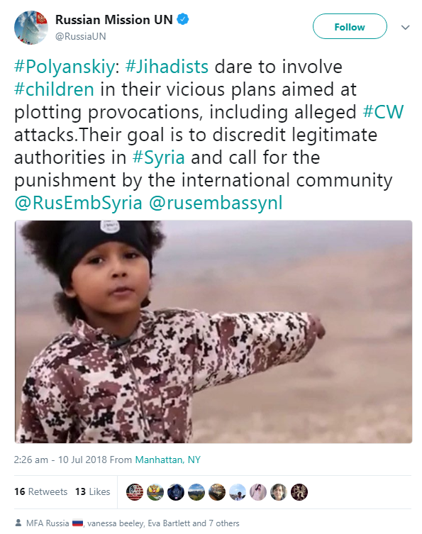422x534 pixels.
Task: Open the #CW hashtag link
Action: (383, 112)
